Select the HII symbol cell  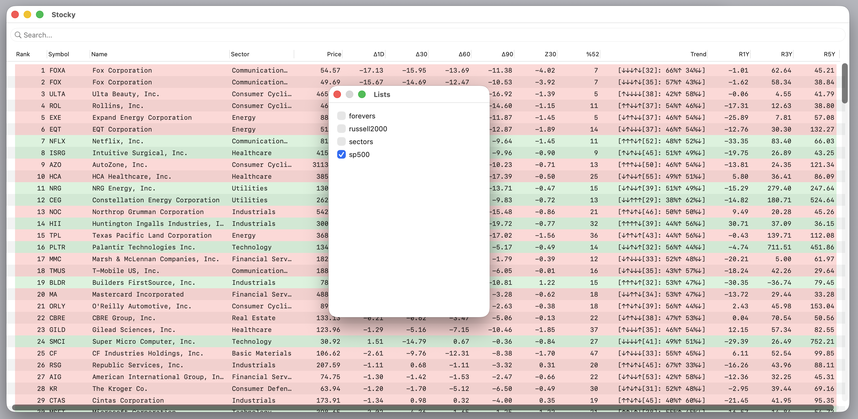click(55, 224)
